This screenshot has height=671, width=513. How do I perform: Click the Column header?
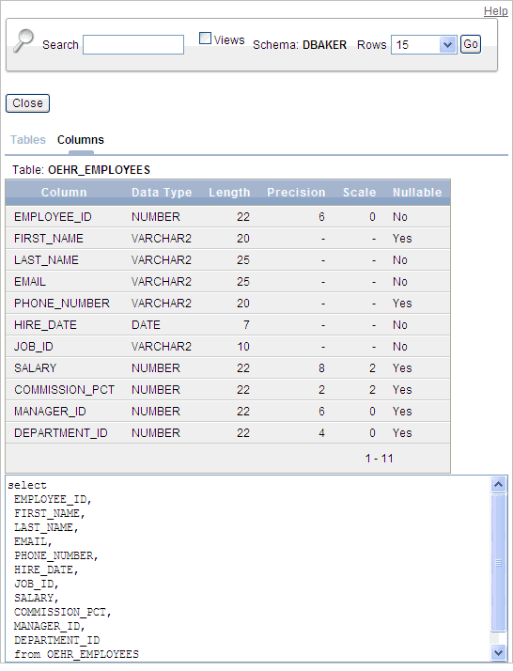tap(64, 193)
